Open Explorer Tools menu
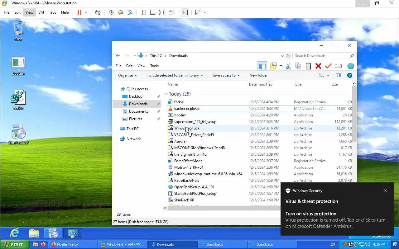Viewport: 399px width, 249px height. coord(154,66)
